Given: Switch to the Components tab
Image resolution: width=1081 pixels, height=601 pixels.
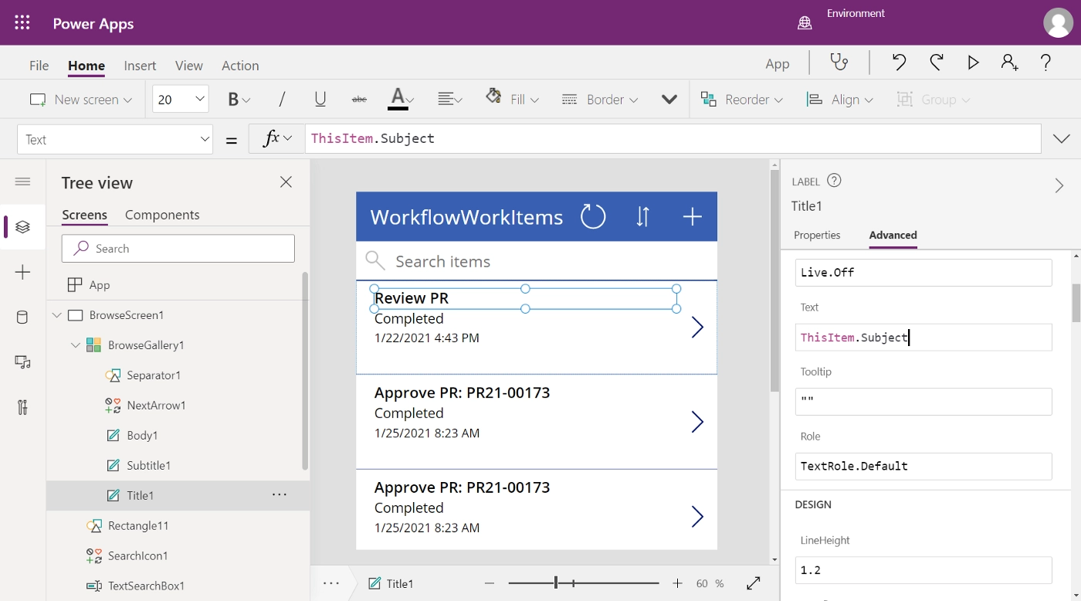Looking at the screenshot, I should [x=162, y=215].
